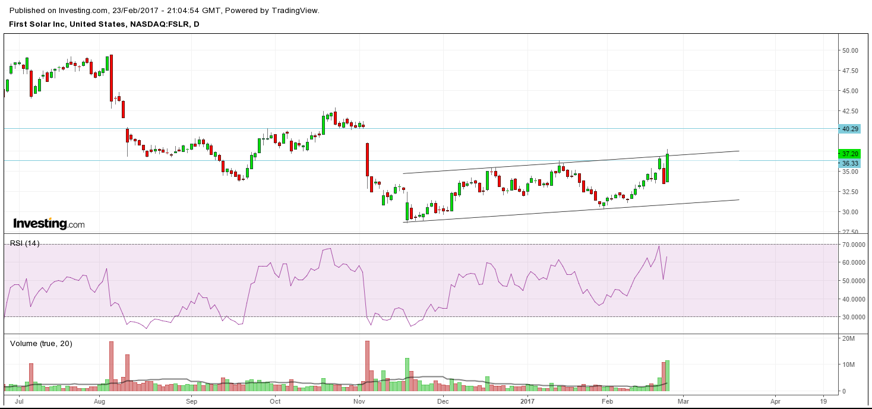Click the 60.000 RSI axis value
This screenshot has width=872, height=409.
pyautogui.click(x=853, y=262)
